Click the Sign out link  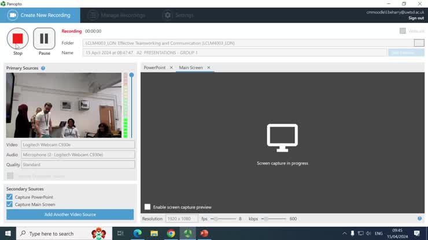coord(415,18)
